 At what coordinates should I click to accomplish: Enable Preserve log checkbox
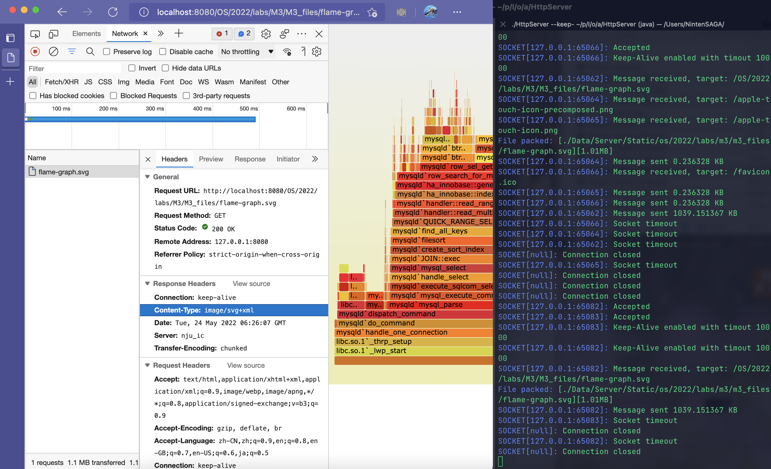click(107, 52)
